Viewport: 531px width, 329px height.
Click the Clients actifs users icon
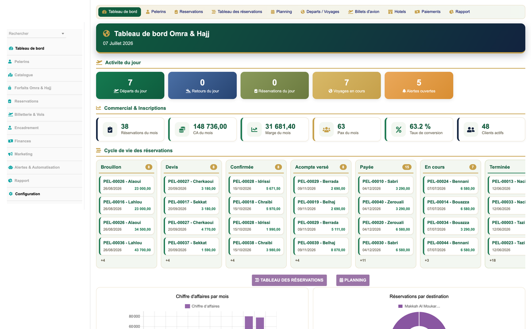click(471, 129)
